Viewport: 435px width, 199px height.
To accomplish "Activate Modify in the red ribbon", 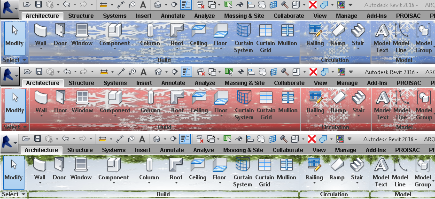I will coord(15,106).
